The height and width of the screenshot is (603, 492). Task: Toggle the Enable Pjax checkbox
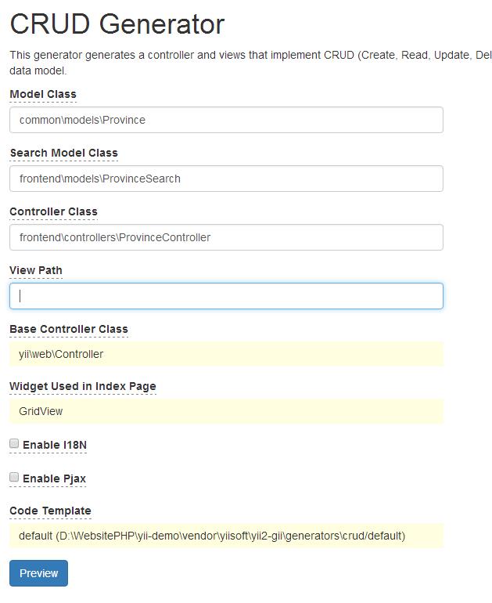tap(14, 477)
